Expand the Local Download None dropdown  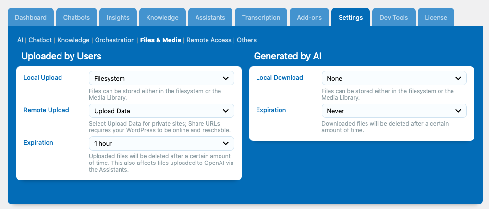pyautogui.click(x=394, y=79)
